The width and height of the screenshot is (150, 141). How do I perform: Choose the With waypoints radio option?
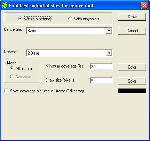coord(70,19)
